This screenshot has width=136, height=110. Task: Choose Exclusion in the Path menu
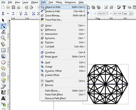pos(63,38)
